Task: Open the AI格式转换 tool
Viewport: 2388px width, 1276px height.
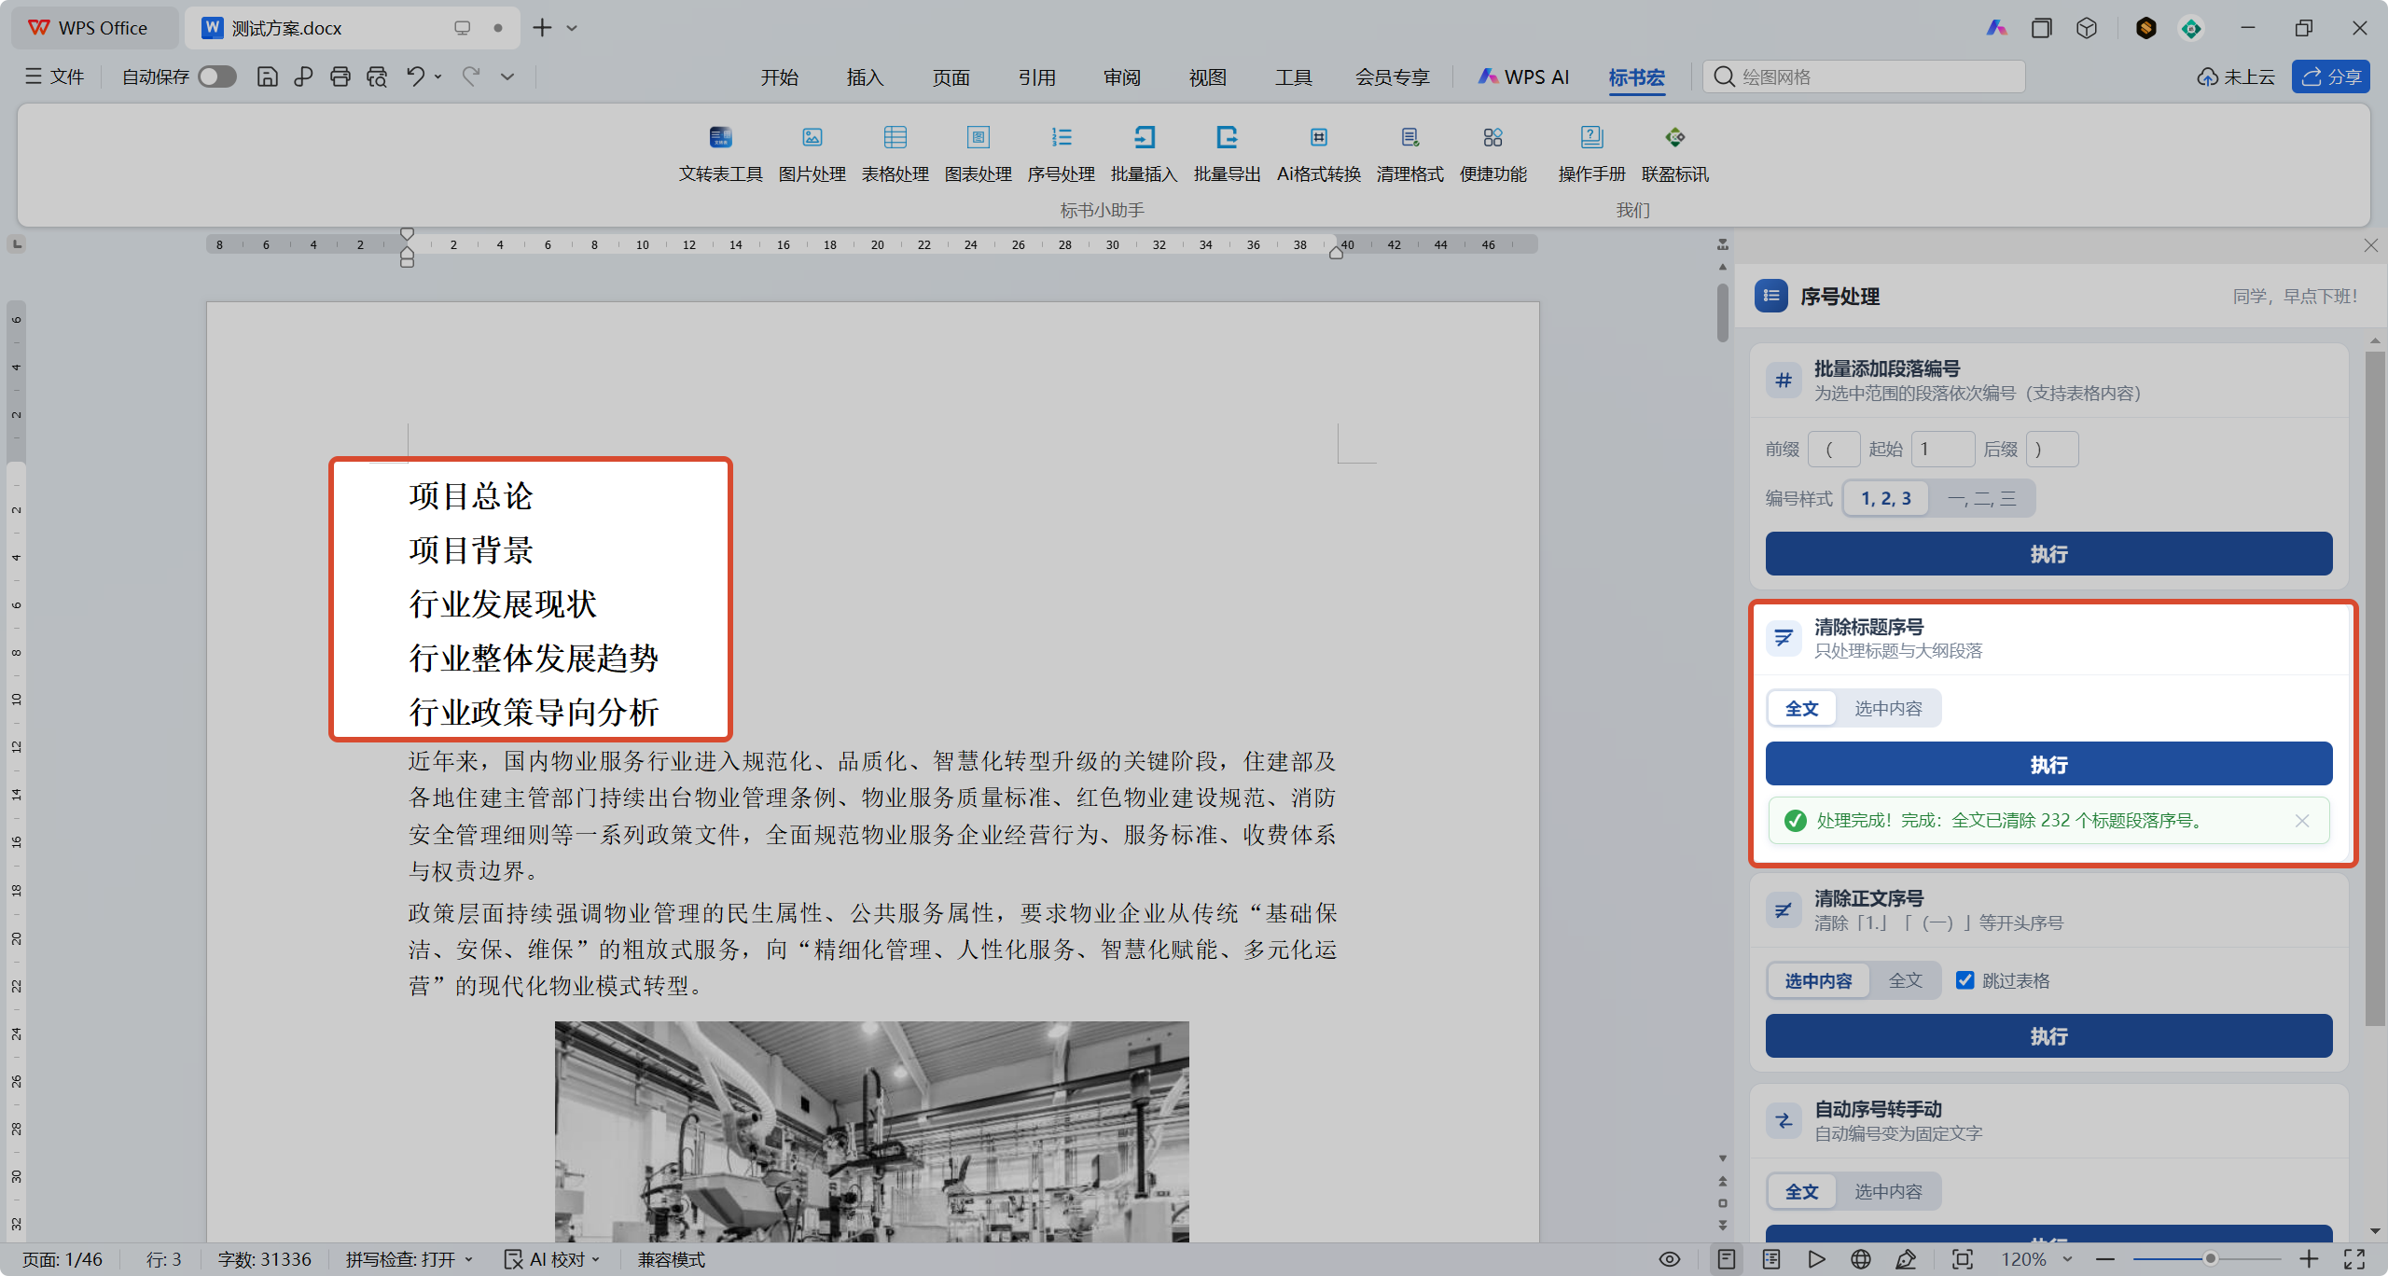Action: (x=1318, y=154)
